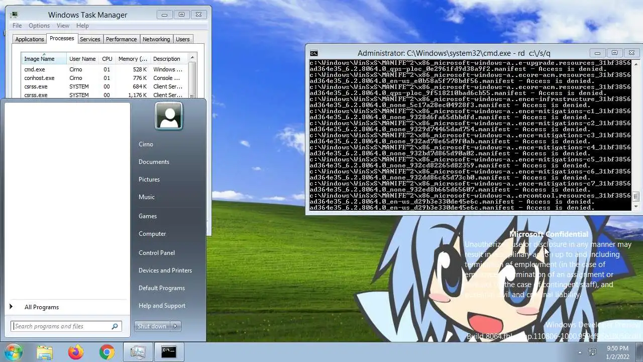Click the Shut down button

(x=152, y=326)
